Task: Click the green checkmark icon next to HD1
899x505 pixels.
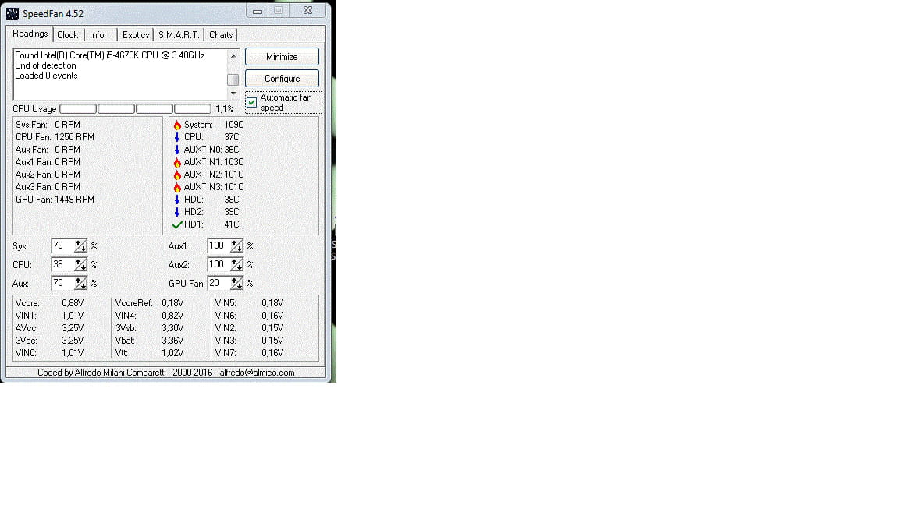Action: (x=177, y=225)
